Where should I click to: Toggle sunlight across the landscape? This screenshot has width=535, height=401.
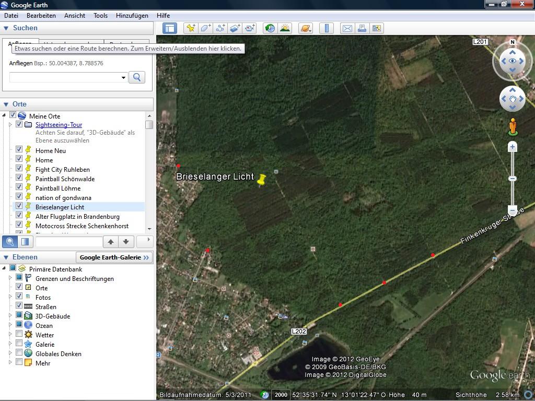285,28
